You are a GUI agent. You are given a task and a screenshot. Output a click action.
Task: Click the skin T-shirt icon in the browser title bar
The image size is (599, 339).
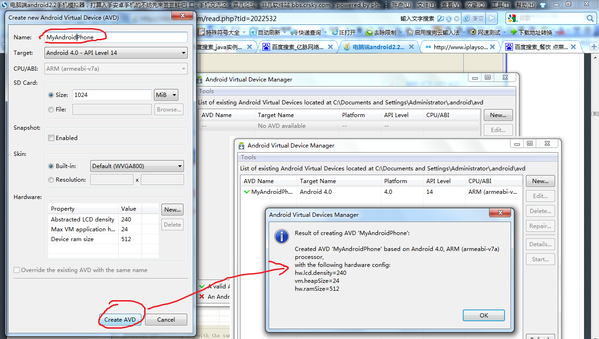(542, 5)
